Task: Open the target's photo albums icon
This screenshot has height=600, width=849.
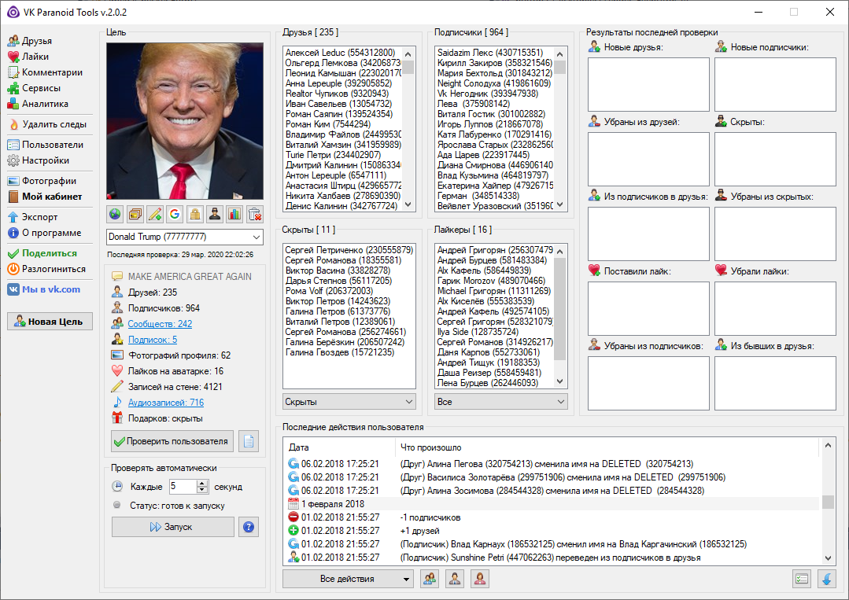Action: pyautogui.click(x=135, y=214)
